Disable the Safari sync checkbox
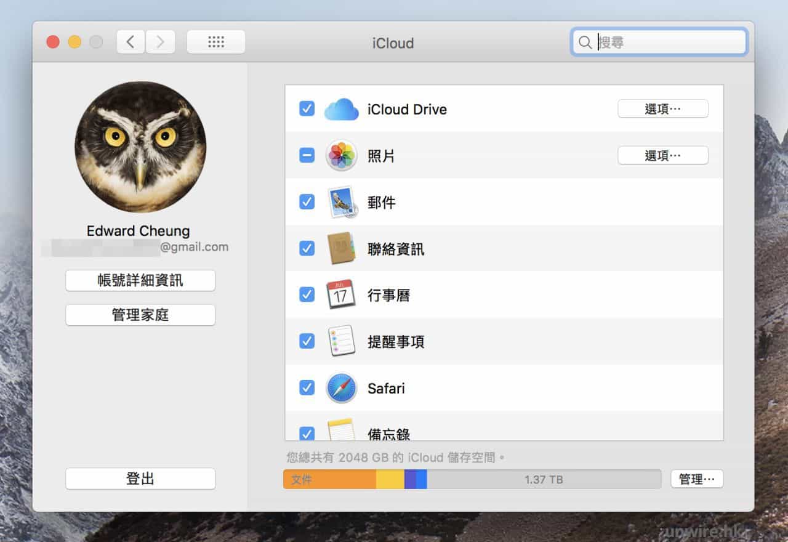Image resolution: width=788 pixels, height=542 pixels. (307, 388)
